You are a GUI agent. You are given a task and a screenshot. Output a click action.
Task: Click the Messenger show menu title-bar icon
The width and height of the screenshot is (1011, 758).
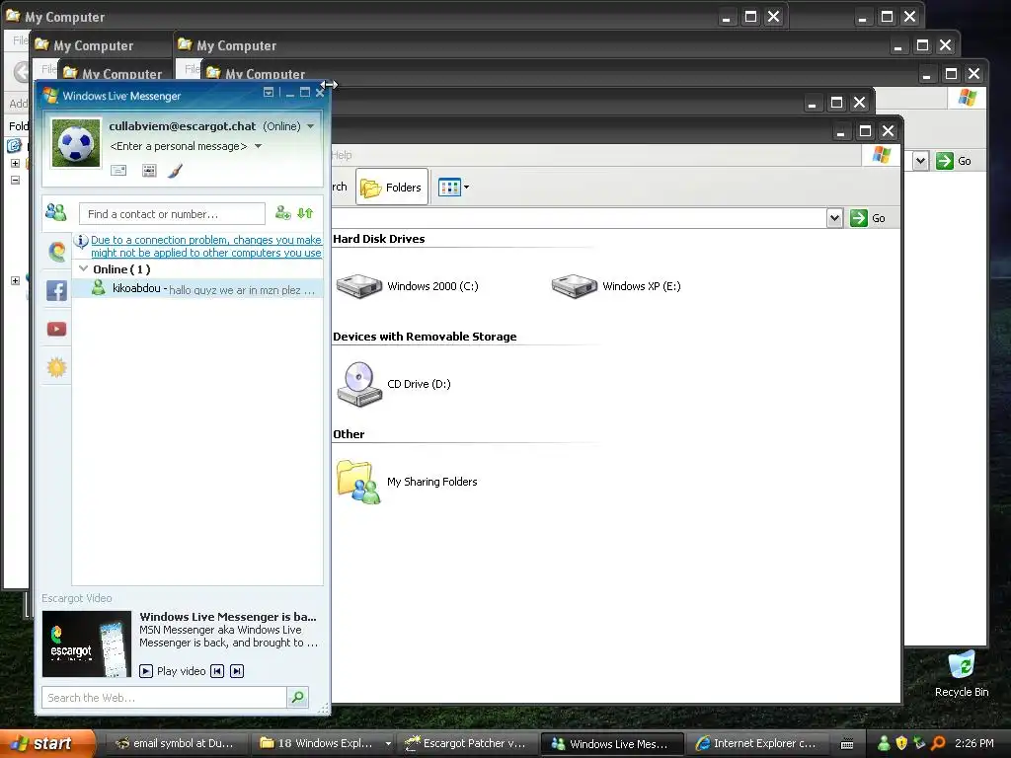[269, 92]
